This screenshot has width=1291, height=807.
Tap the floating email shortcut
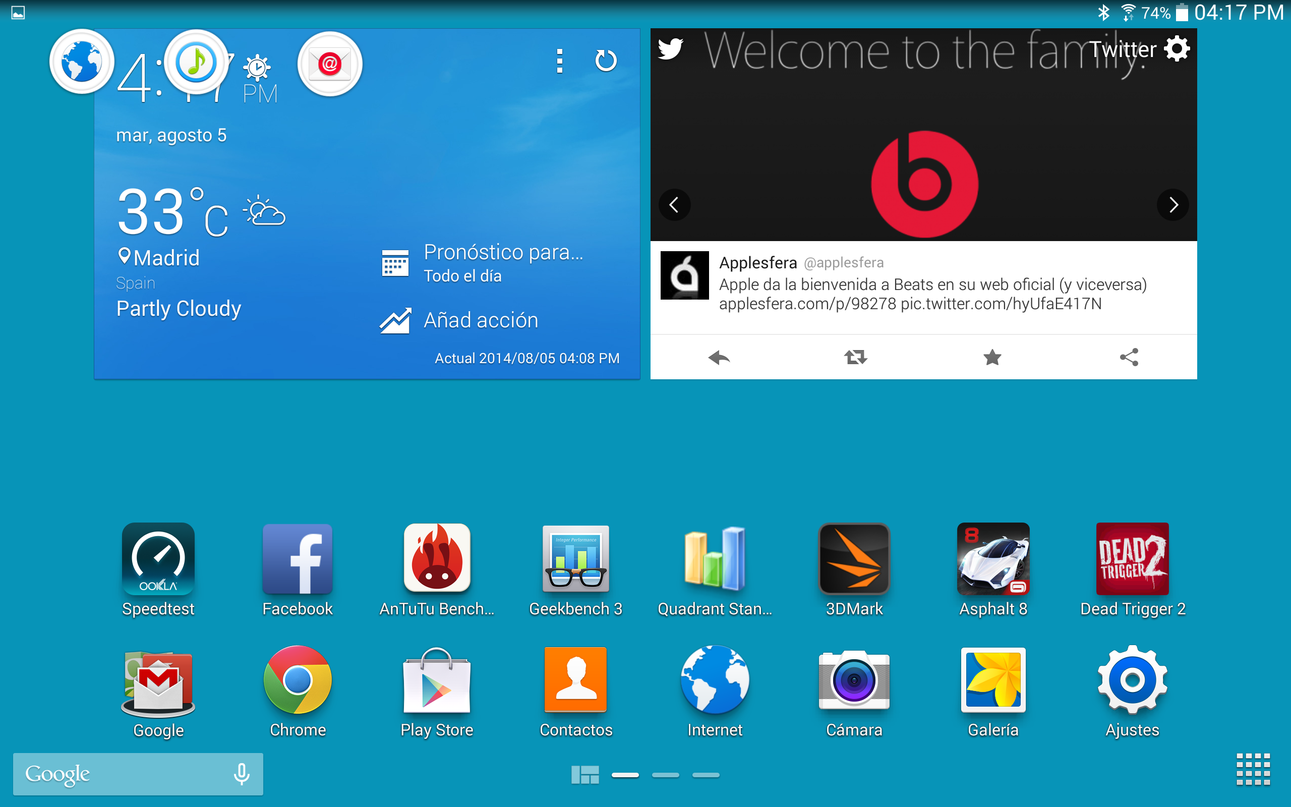point(330,64)
